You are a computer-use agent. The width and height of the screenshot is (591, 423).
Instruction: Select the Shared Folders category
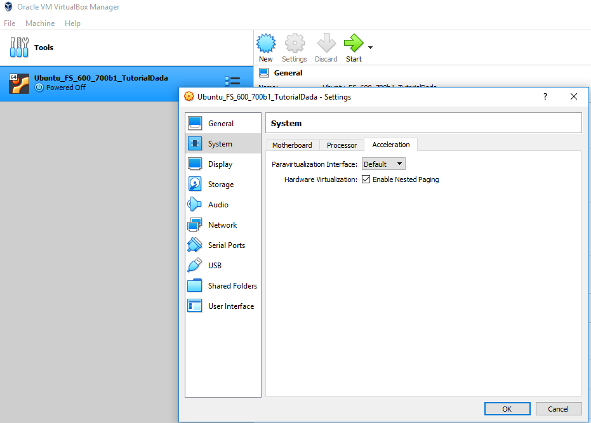tap(232, 286)
